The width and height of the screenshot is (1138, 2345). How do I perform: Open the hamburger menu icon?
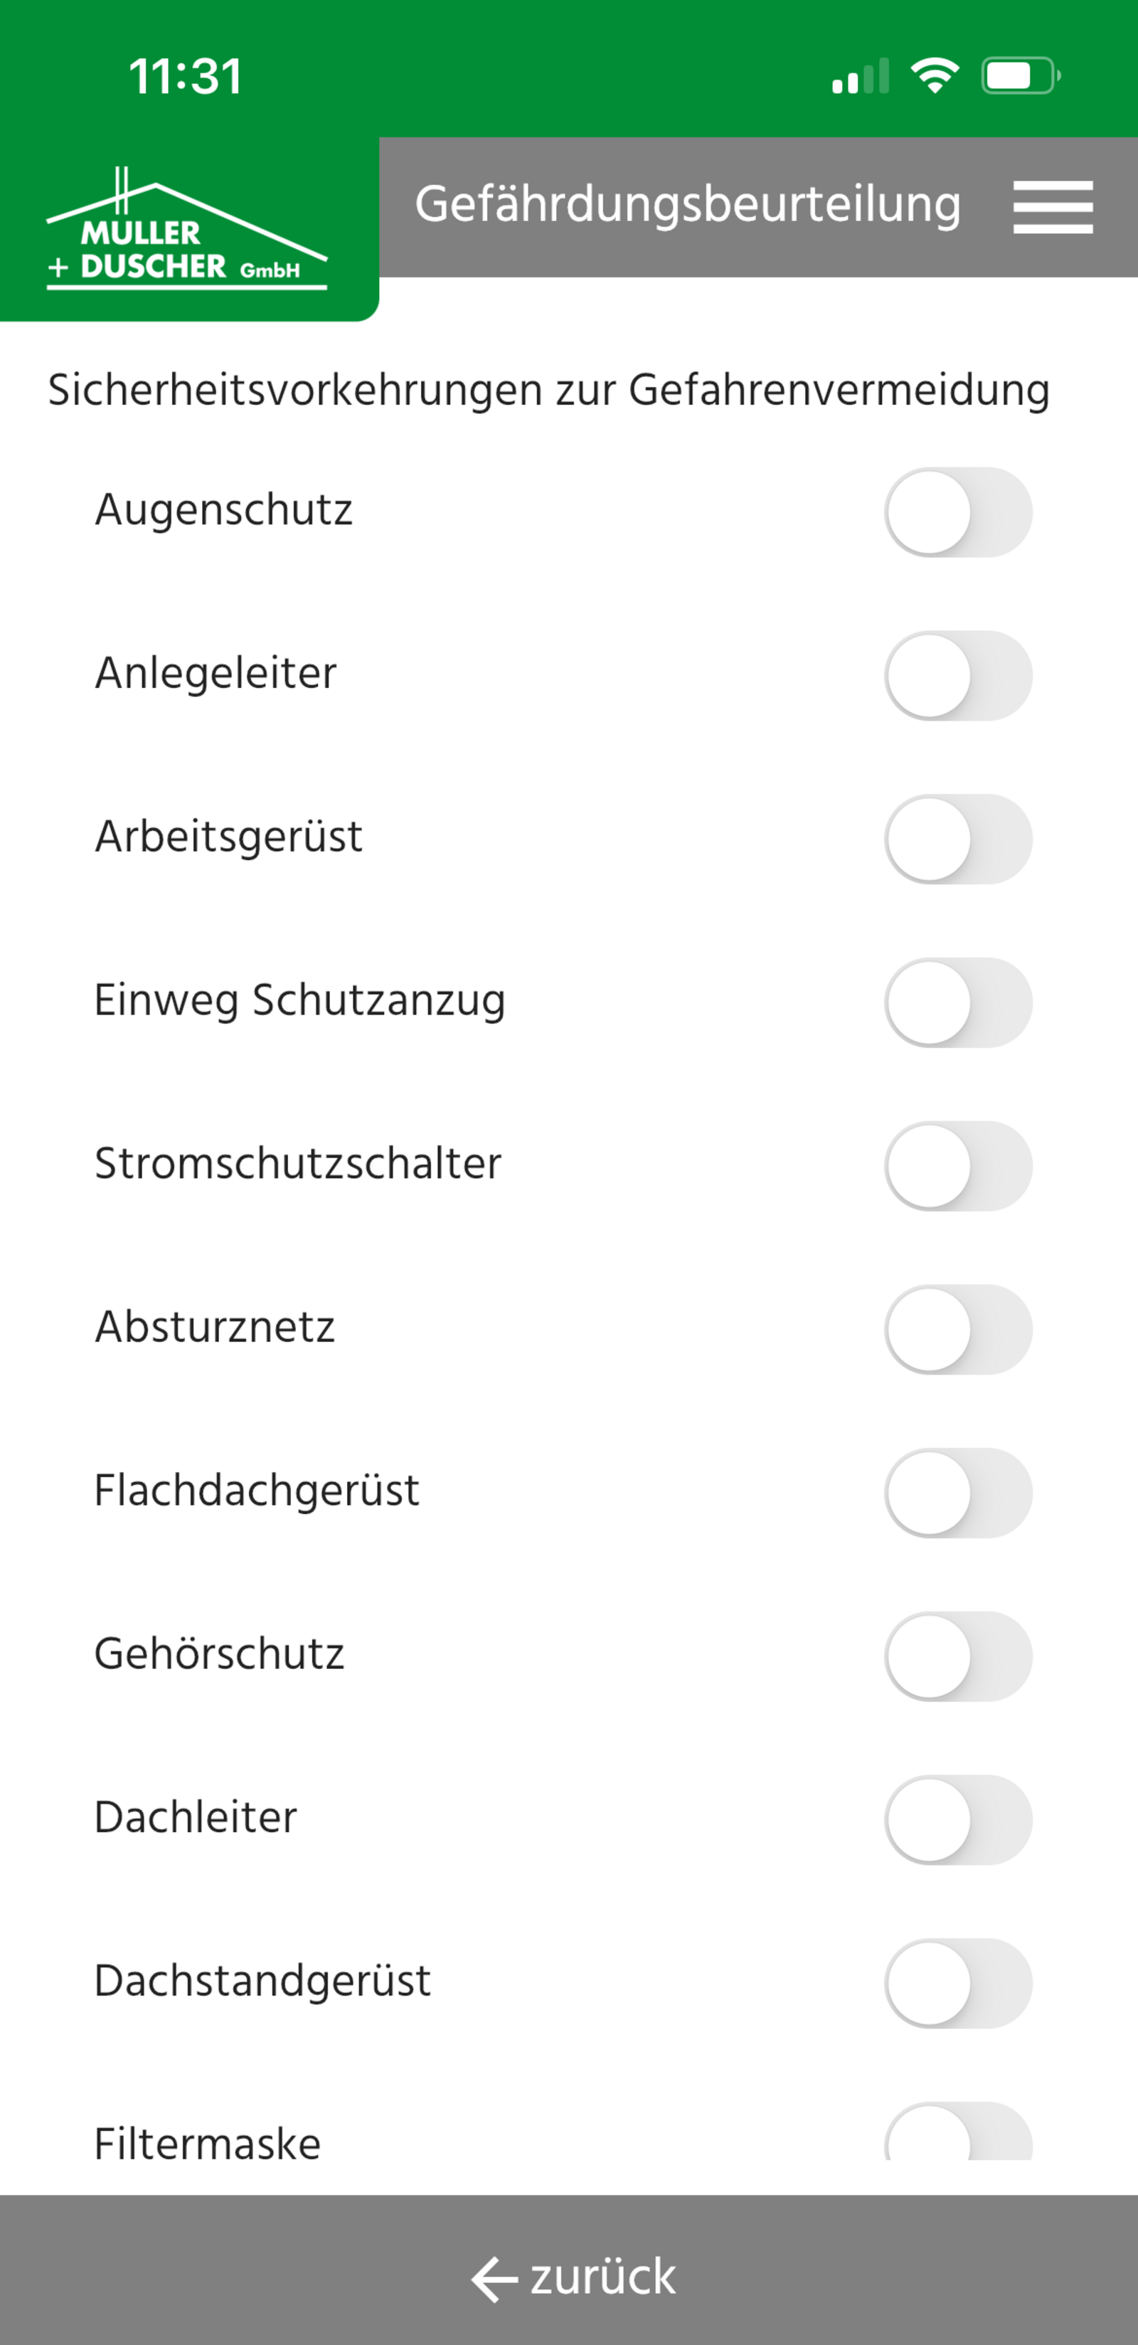coord(1053,206)
